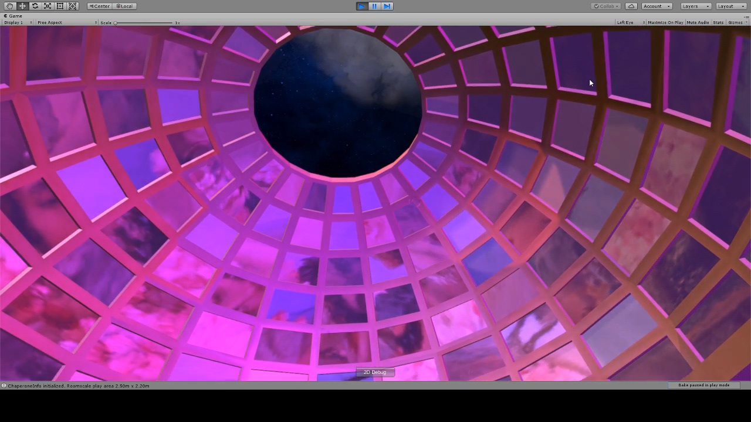Toggle the Center pivot mode button
Image resolution: width=751 pixels, height=422 pixels.
[x=99, y=6]
